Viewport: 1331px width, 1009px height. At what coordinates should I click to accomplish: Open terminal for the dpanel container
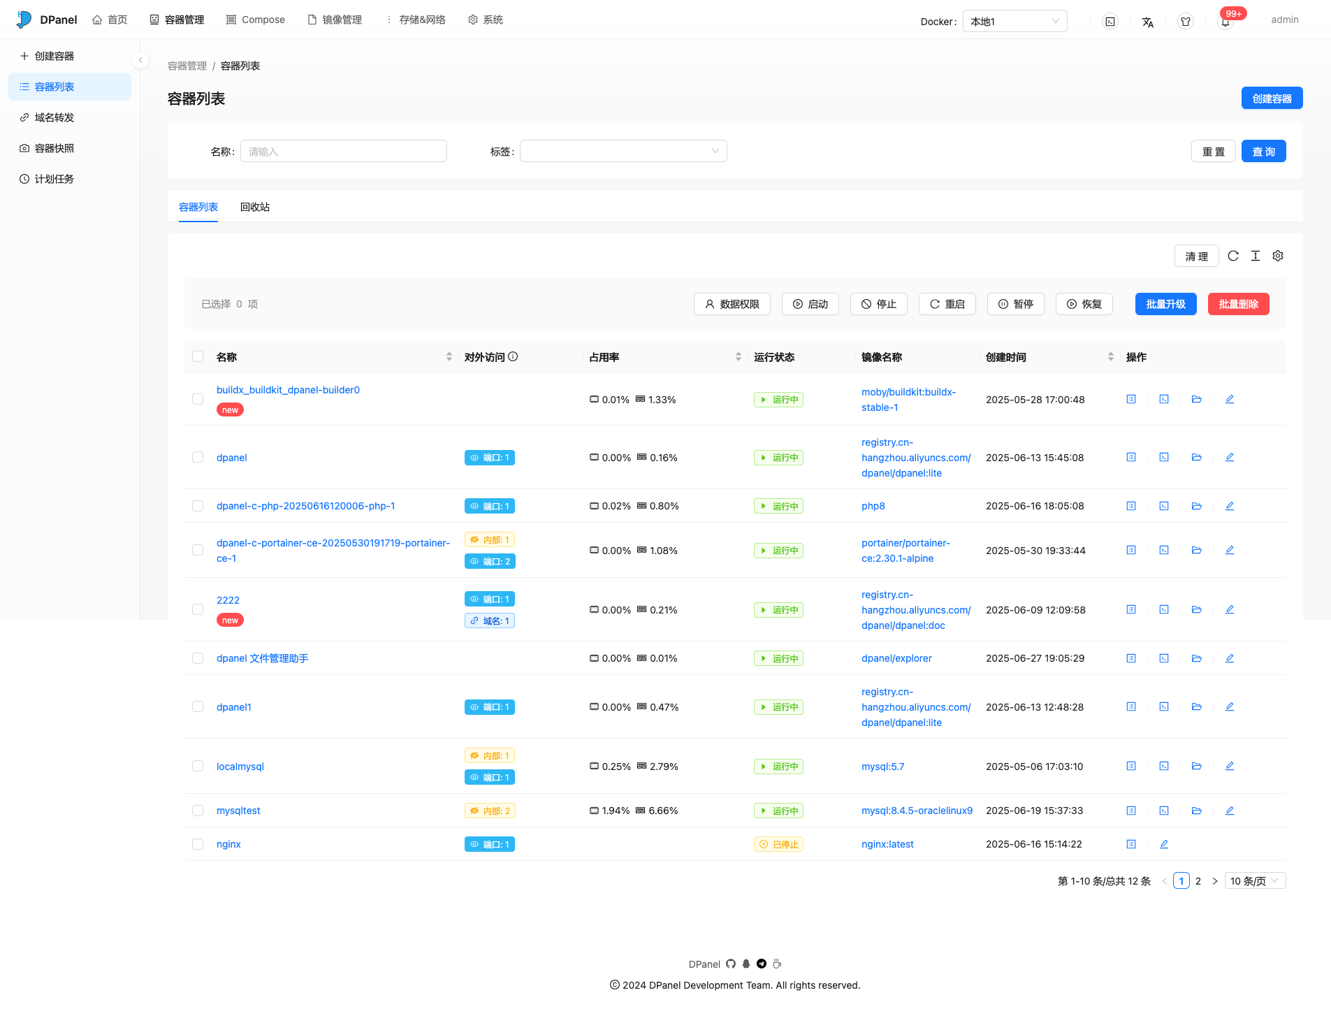coord(1164,458)
